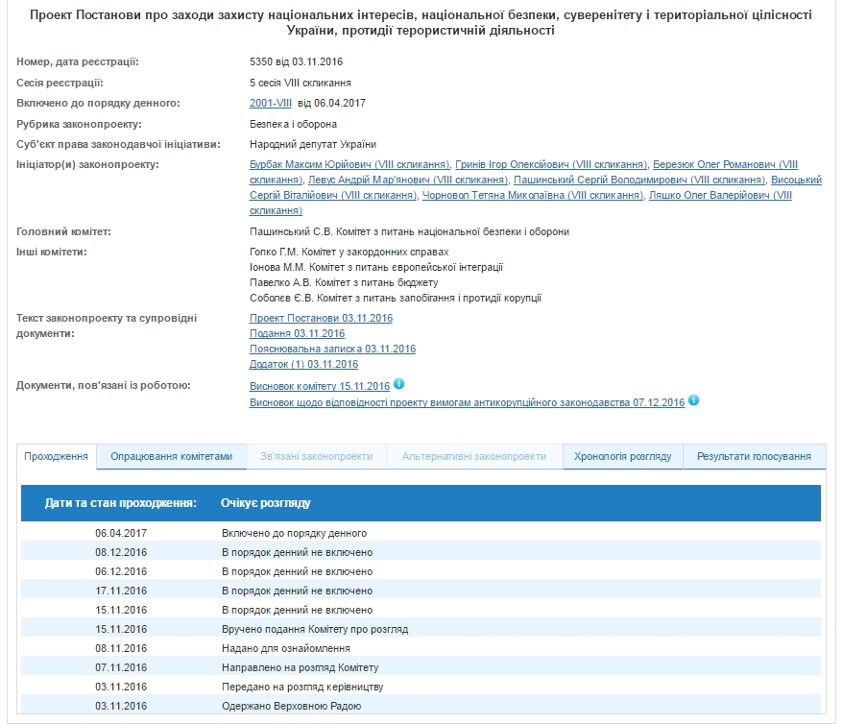Screen dimensions: 843x724
Task: Click Чорновол Тетяна Миколаївна link
Action: click(x=533, y=196)
